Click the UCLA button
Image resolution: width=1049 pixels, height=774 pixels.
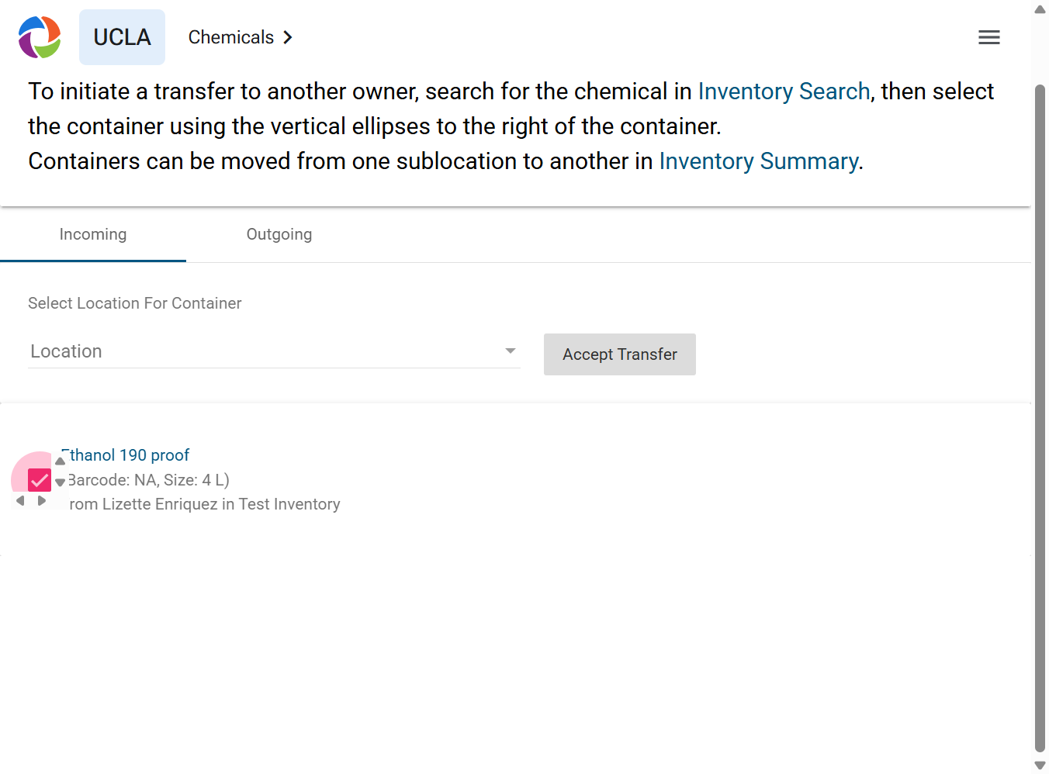point(122,37)
